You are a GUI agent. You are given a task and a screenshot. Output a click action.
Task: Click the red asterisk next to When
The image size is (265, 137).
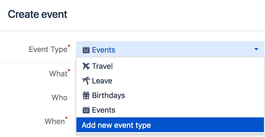coord(66,118)
